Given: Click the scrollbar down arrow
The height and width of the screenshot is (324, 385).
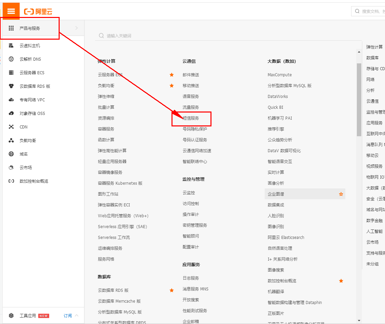Looking at the screenshot, I should pos(359,320).
